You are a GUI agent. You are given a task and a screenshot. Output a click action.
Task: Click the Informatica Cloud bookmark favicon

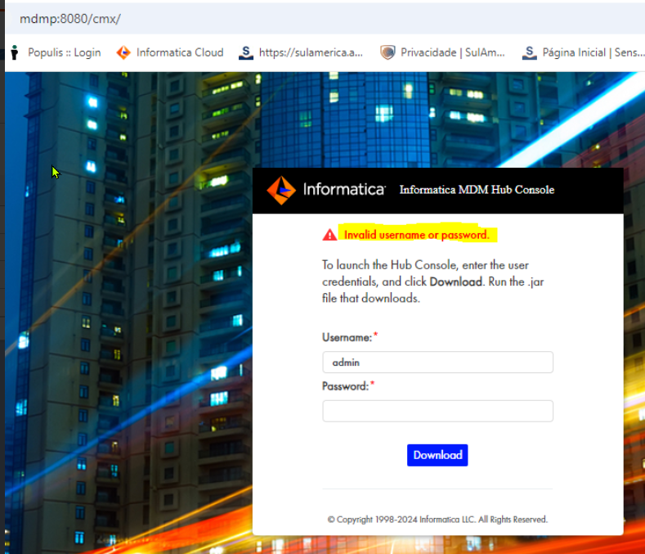(x=123, y=52)
